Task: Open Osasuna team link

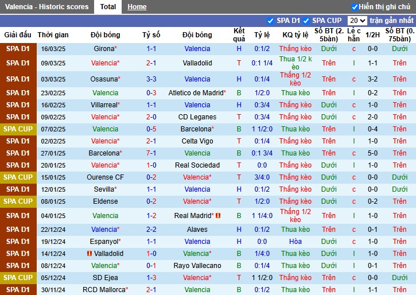Action: tap(105, 79)
